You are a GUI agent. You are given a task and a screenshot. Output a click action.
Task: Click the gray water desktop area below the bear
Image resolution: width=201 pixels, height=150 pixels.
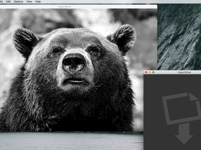click(x=71, y=141)
